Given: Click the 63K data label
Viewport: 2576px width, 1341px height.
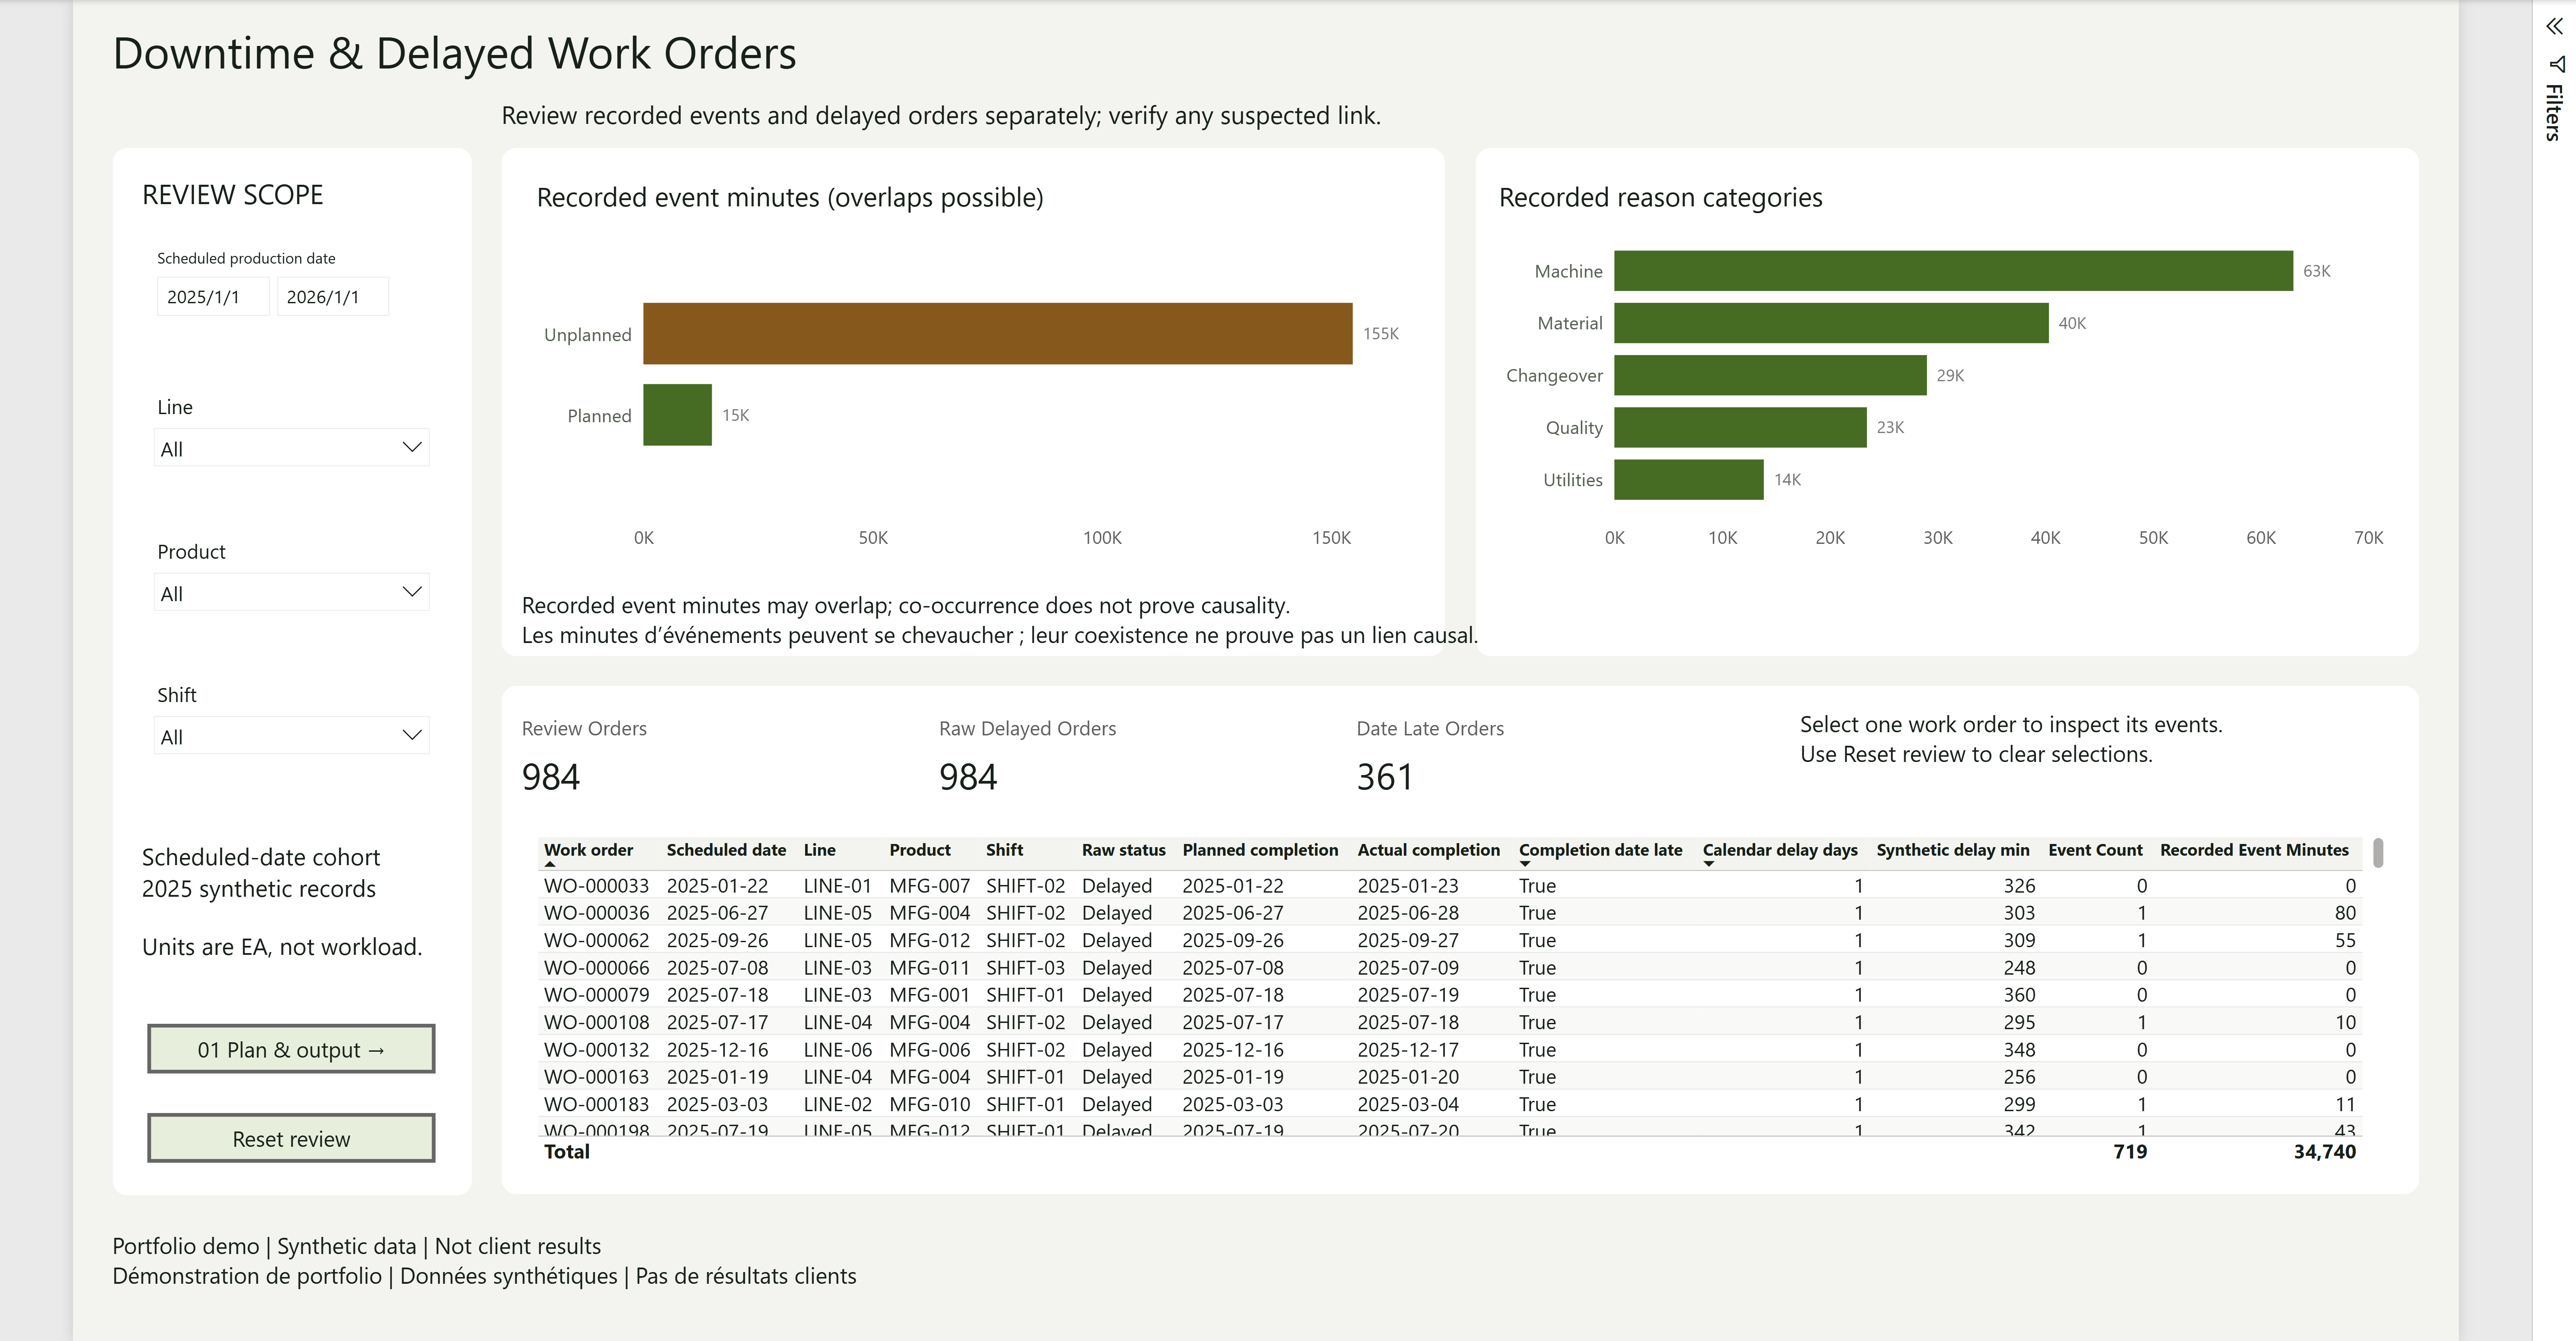Looking at the screenshot, I should point(2317,271).
